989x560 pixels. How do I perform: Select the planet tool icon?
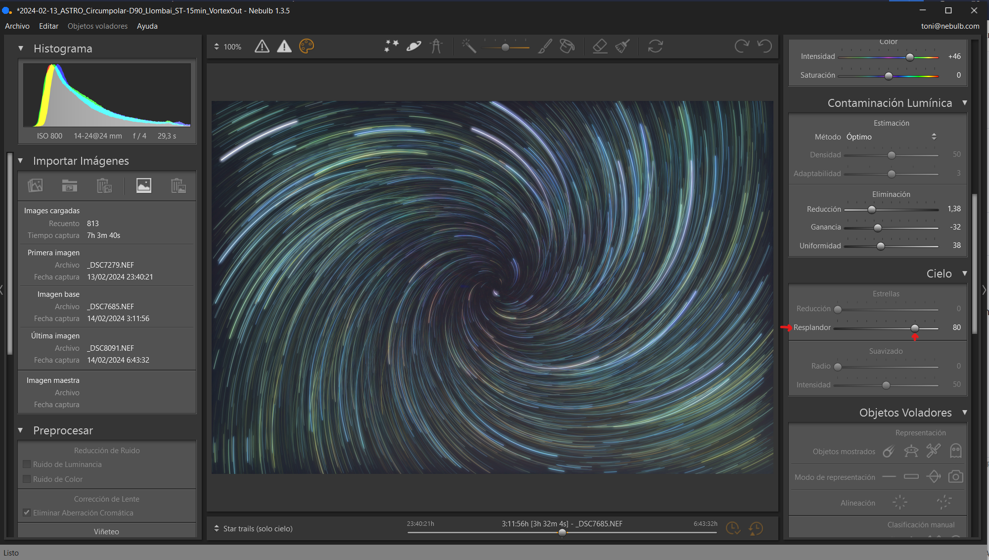[414, 47]
